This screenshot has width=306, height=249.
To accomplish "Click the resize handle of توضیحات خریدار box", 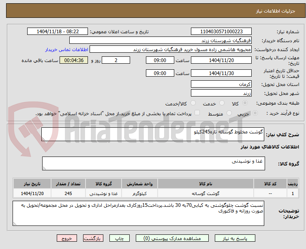I will point(15,224).
